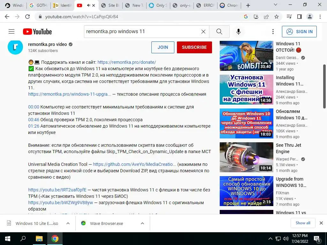Toggle the Chrome side panel icon
This screenshot has width=327, height=245.
click(300, 17)
